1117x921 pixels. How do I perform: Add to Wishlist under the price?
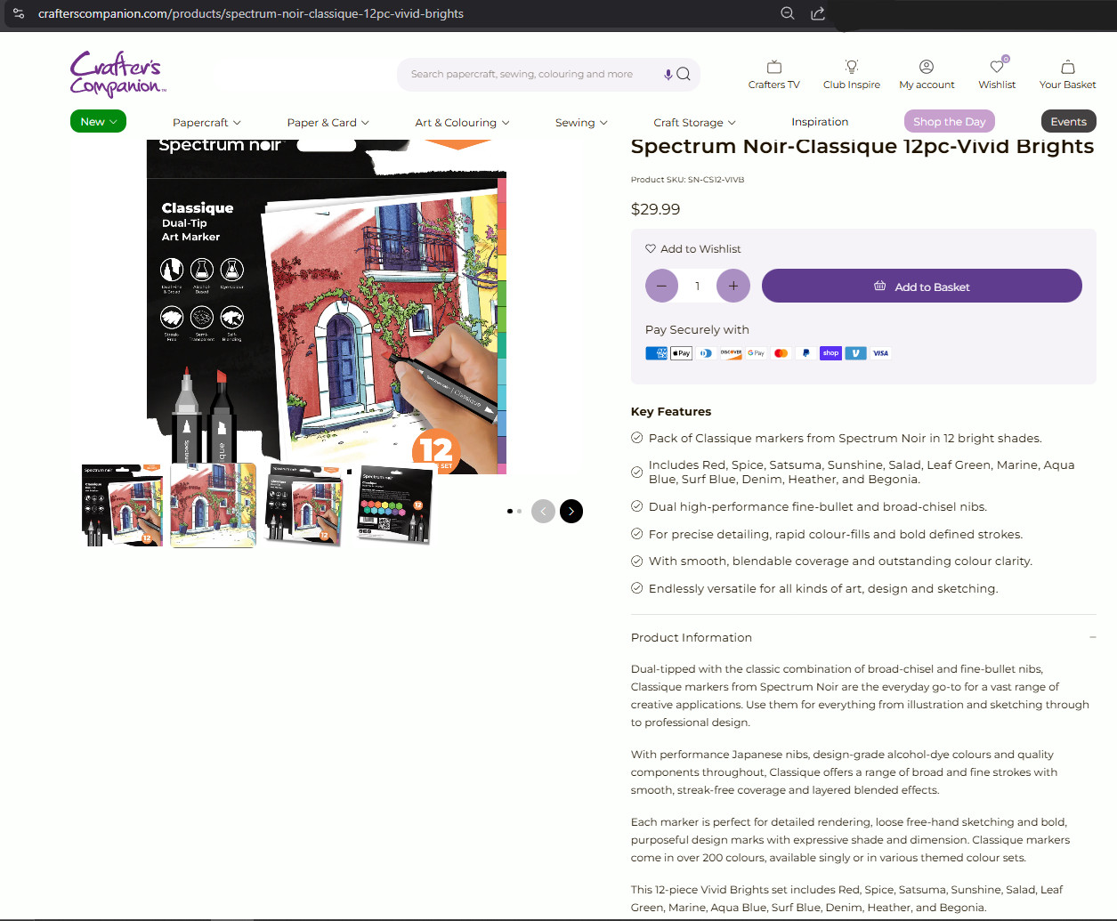[693, 249]
